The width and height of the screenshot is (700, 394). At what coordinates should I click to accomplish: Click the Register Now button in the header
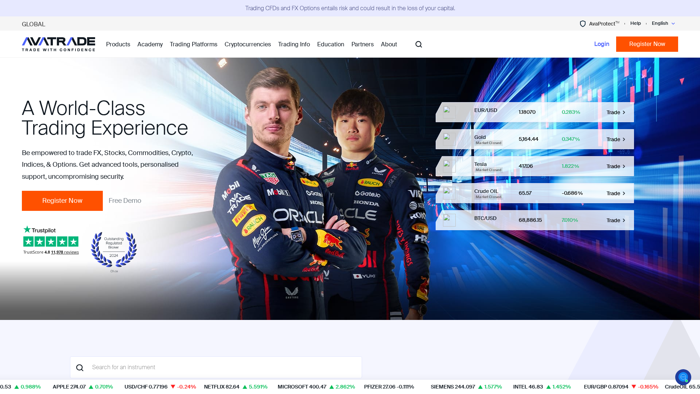click(647, 44)
